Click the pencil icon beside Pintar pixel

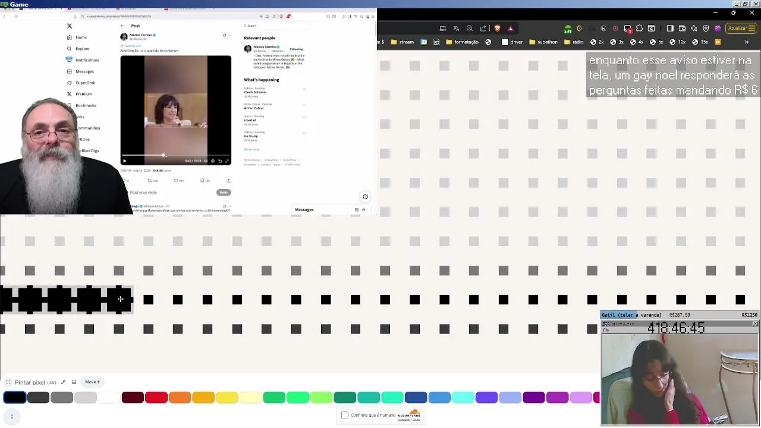point(63,382)
